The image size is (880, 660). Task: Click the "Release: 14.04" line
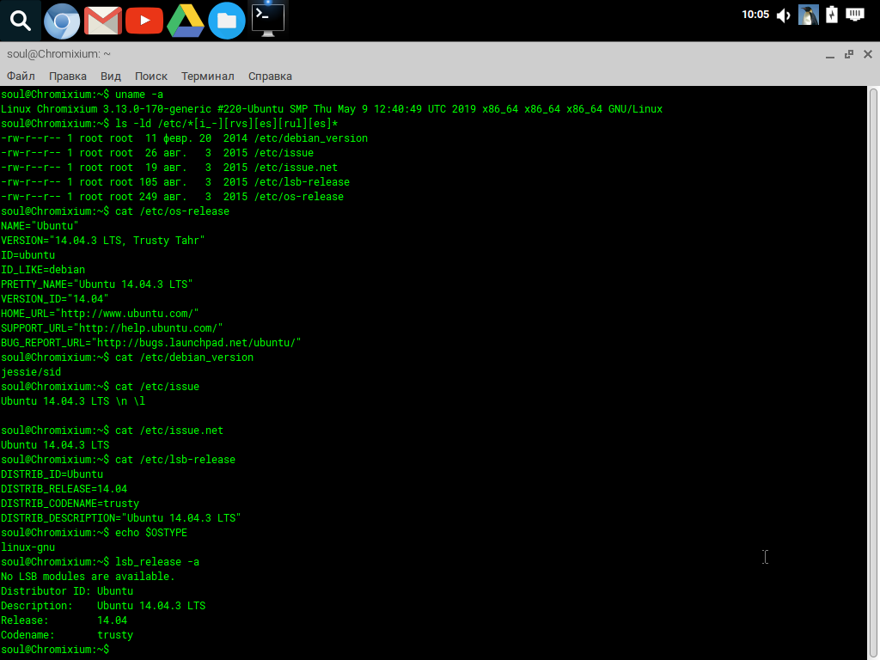[64, 620]
